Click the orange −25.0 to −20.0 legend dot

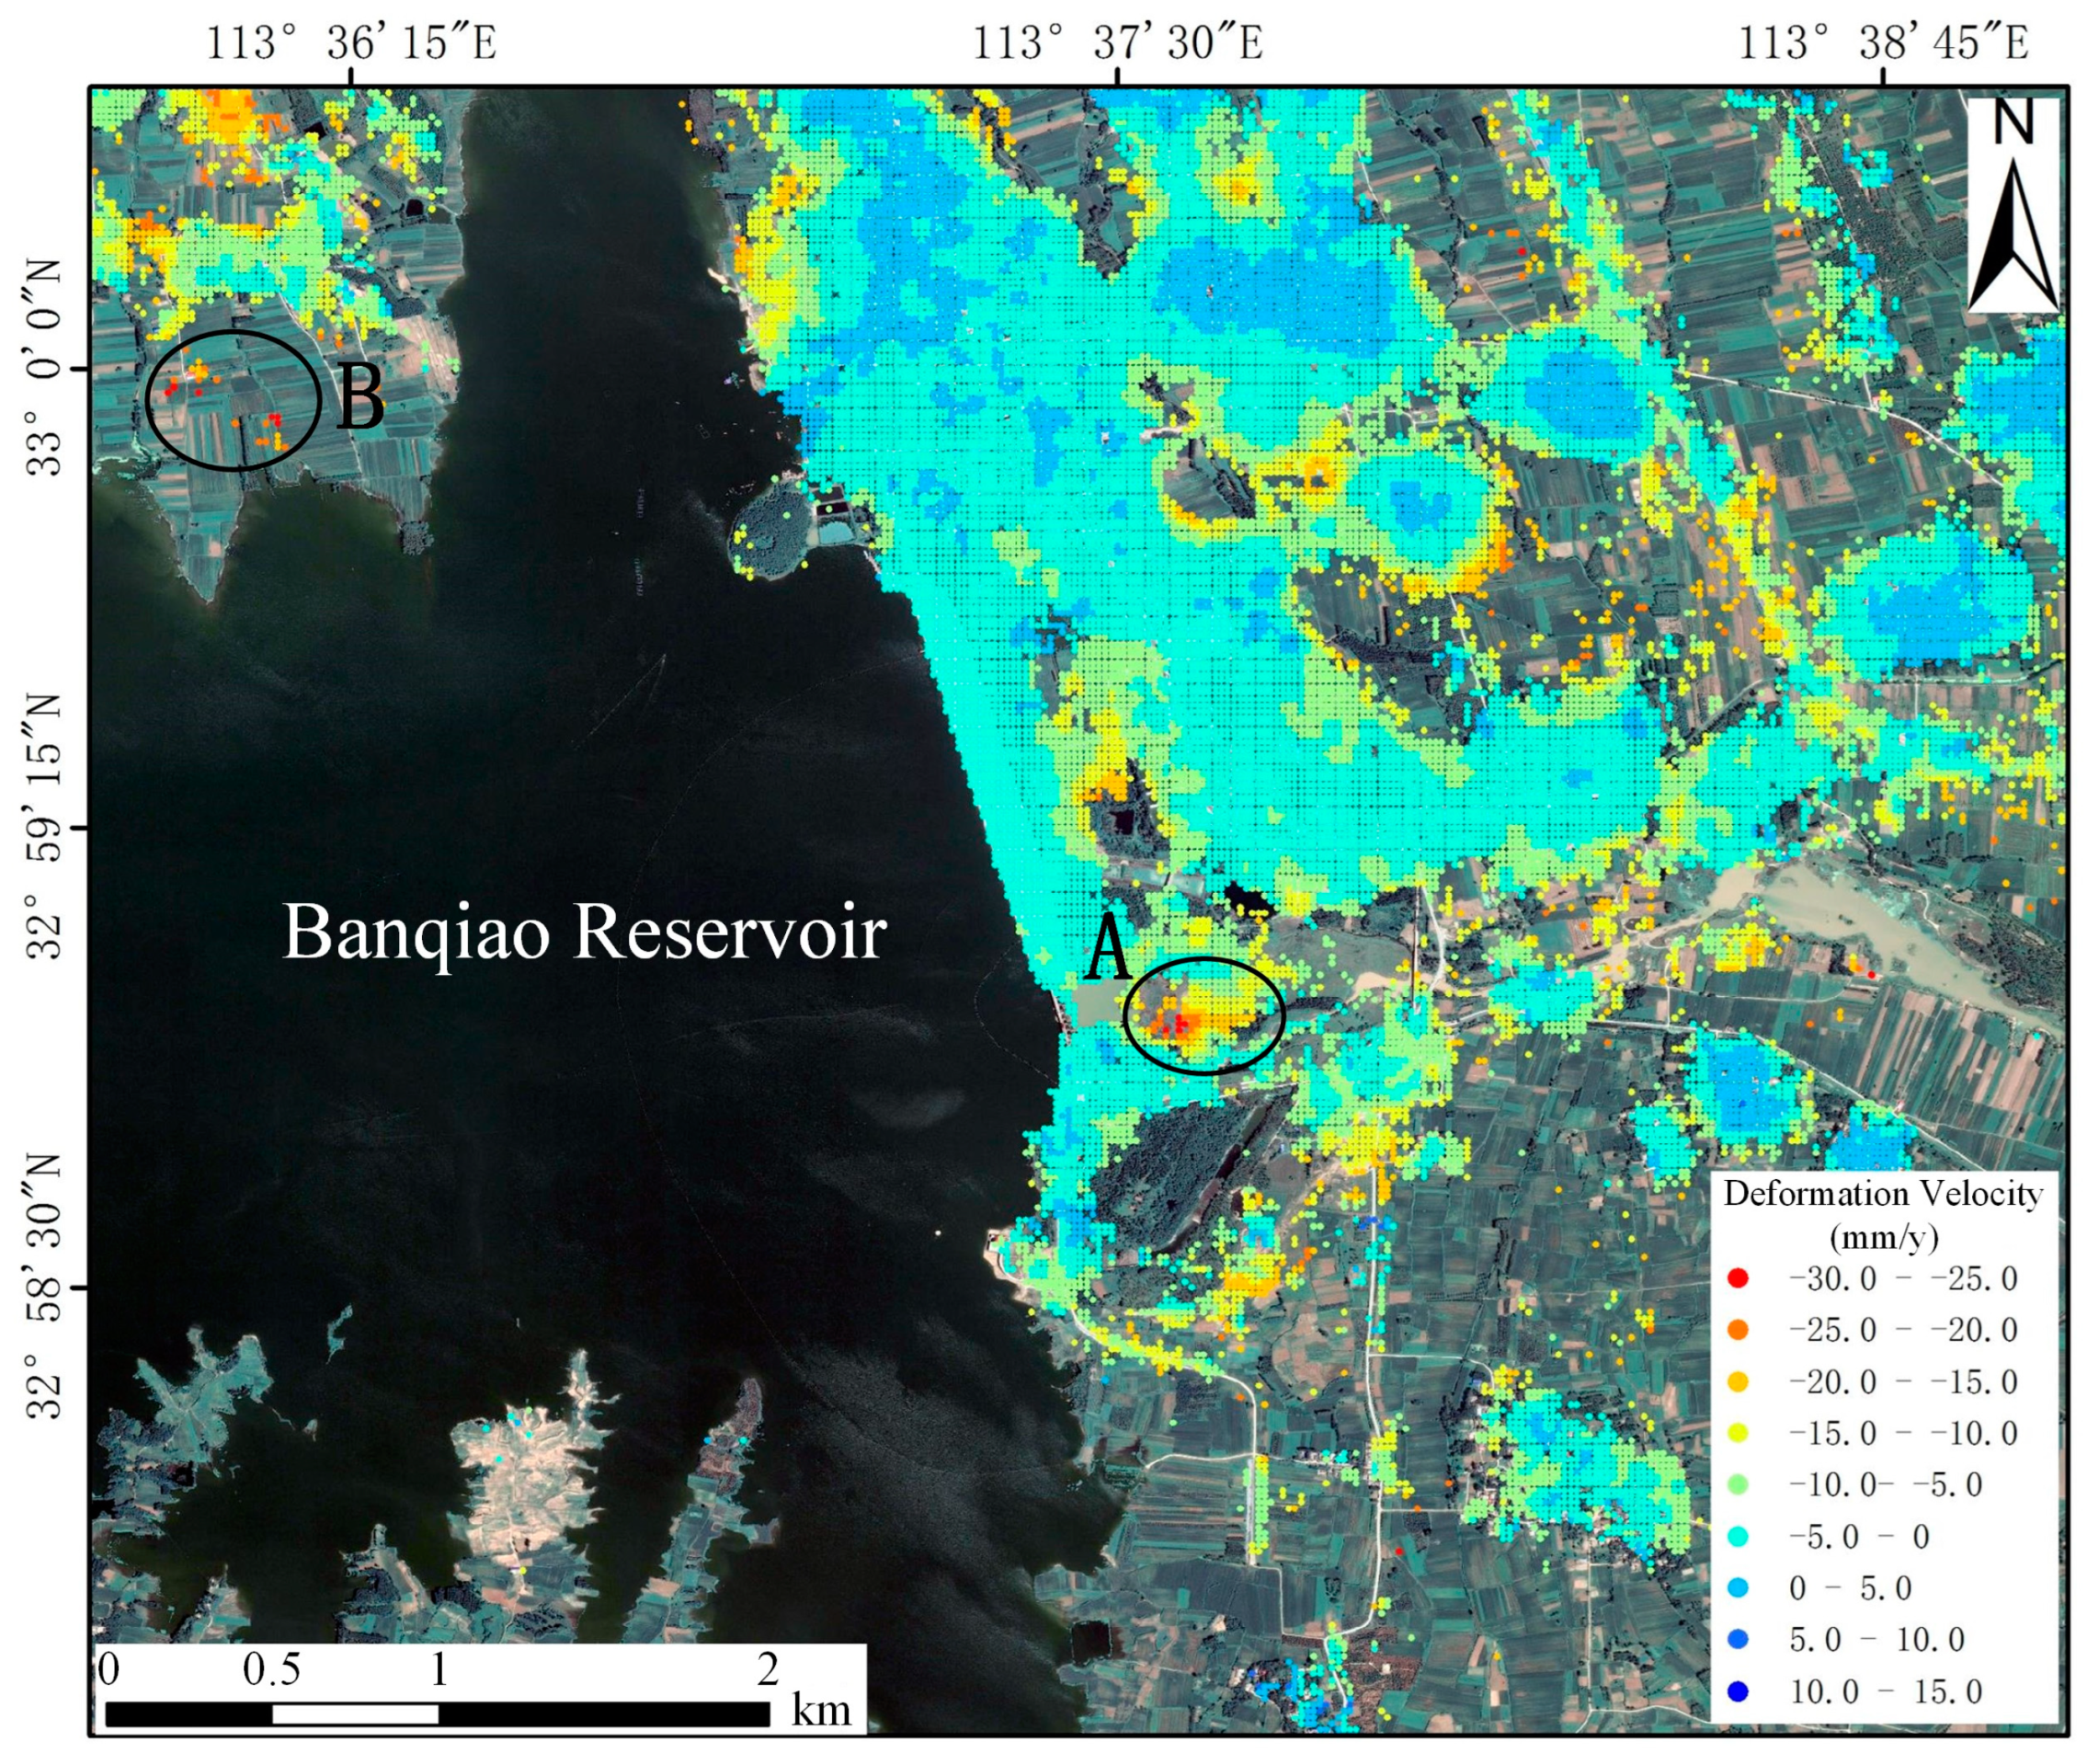(x=1739, y=1330)
